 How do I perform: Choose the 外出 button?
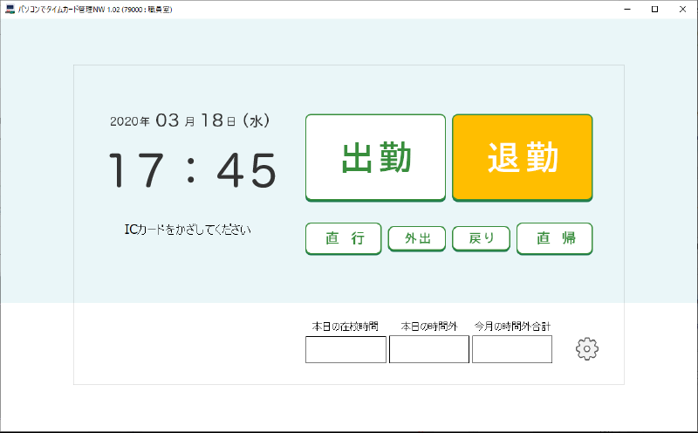tap(417, 238)
